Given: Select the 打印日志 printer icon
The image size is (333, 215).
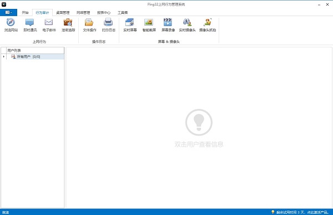Looking at the screenshot, I should tap(108, 22).
